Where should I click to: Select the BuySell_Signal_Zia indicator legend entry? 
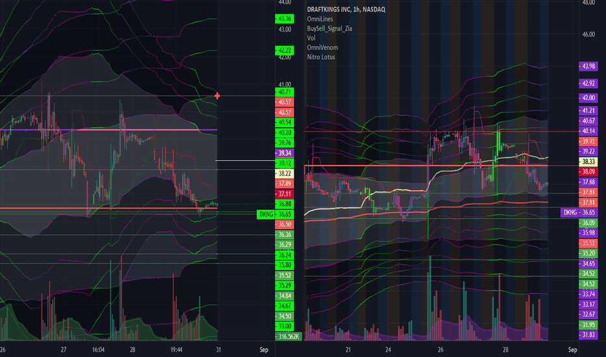coord(329,29)
